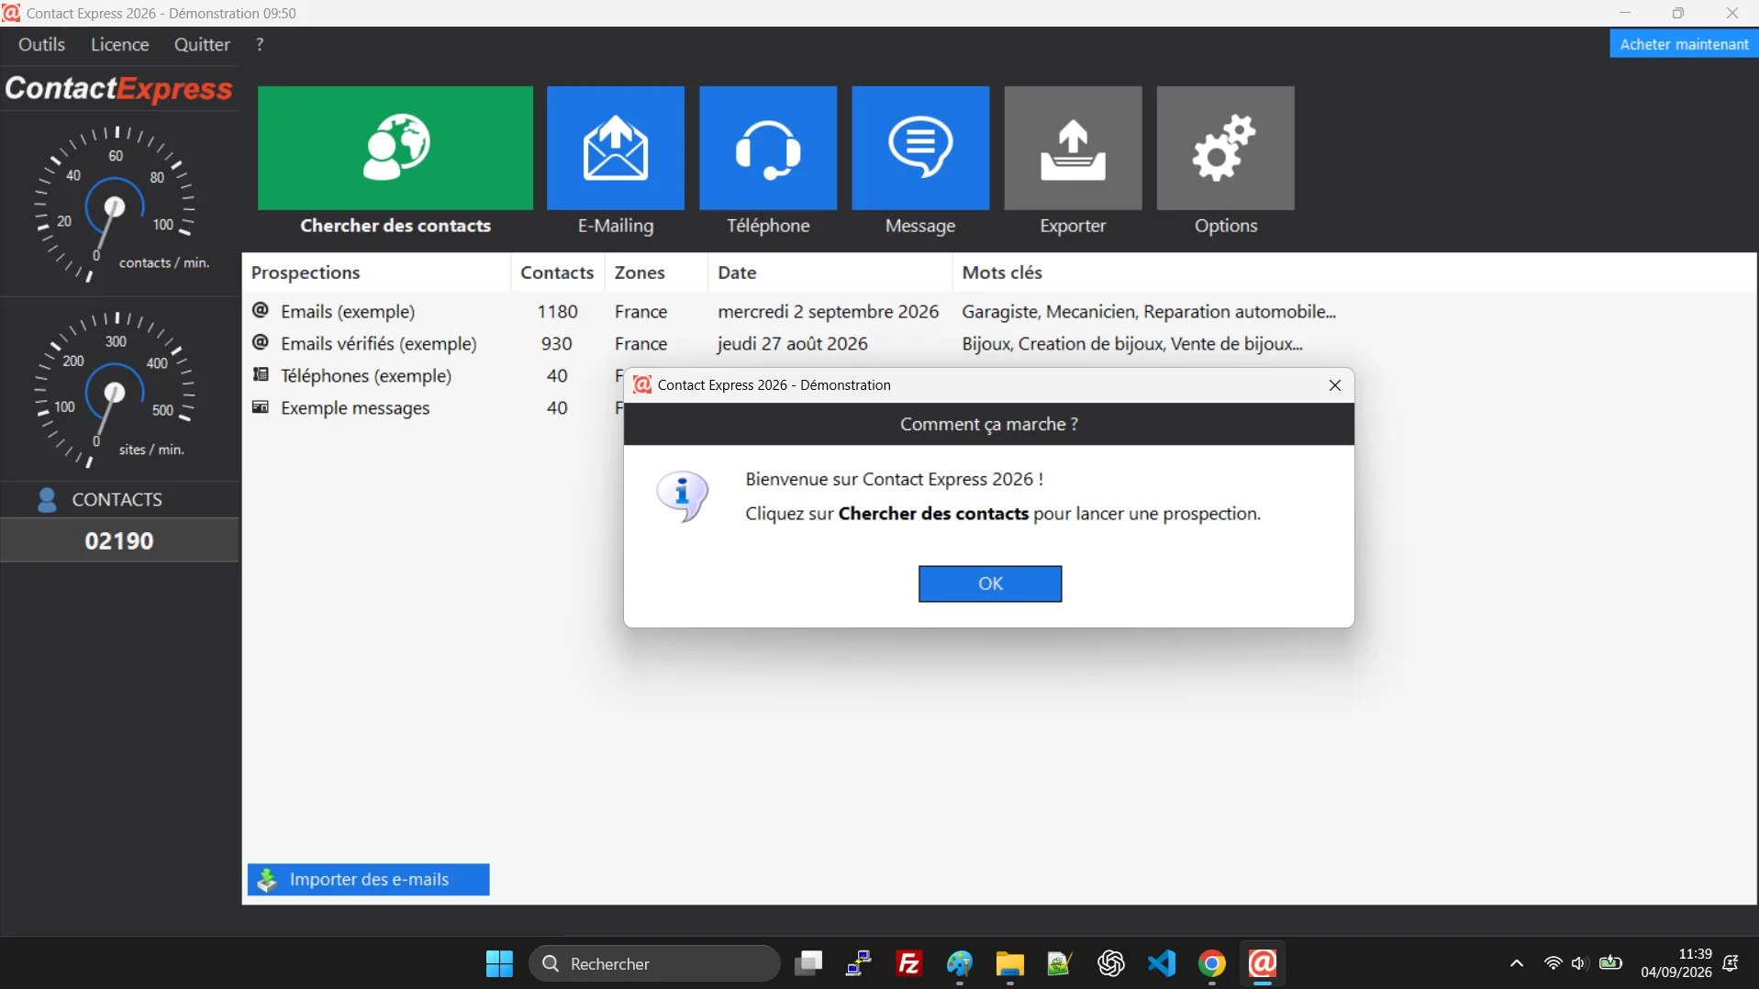Click the ContactExpress logo
1759x989 pixels.
(x=118, y=89)
